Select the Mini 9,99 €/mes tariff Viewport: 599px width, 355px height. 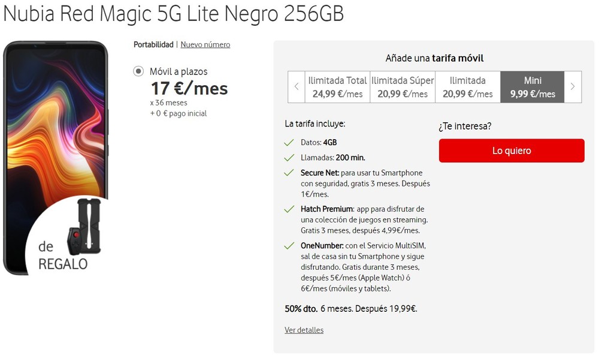[533, 87]
